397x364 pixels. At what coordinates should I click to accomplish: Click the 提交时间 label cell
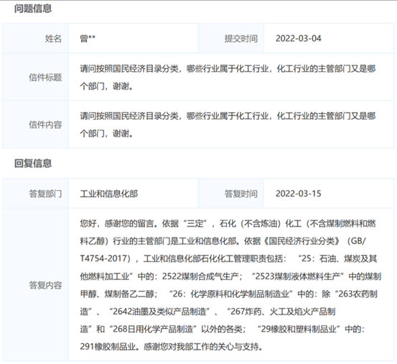[x=231, y=39]
